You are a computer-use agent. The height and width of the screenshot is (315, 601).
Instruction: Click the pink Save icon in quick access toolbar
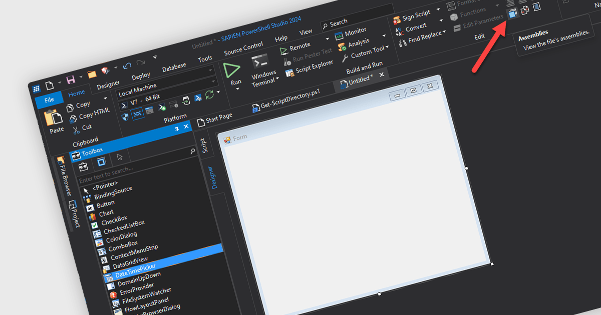click(x=71, y=79)
